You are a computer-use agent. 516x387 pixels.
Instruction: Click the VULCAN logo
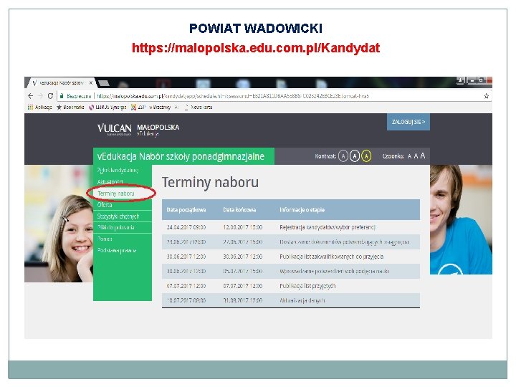pos(114,129)
